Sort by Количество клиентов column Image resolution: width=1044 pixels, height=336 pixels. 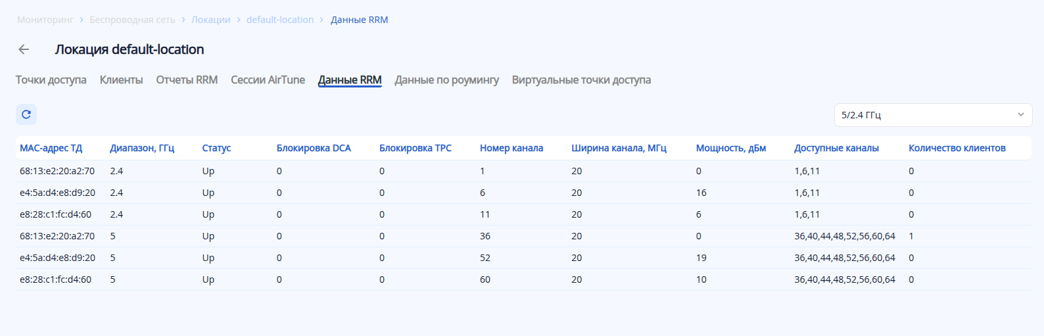(x=957, y=148)
